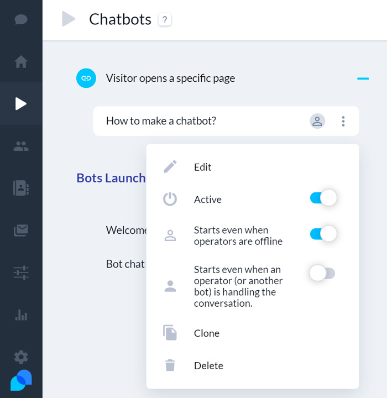387x398 pixels.
Task: Collapse the Visitor opens a specific page section
Action: tap(363, 78)
